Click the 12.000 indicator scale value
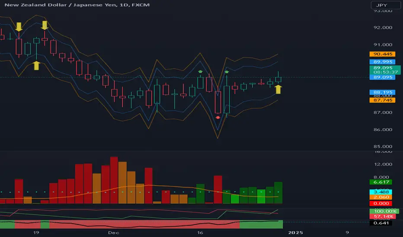Image resolution: width=403 pixels, height=237 pixels. 383,164
